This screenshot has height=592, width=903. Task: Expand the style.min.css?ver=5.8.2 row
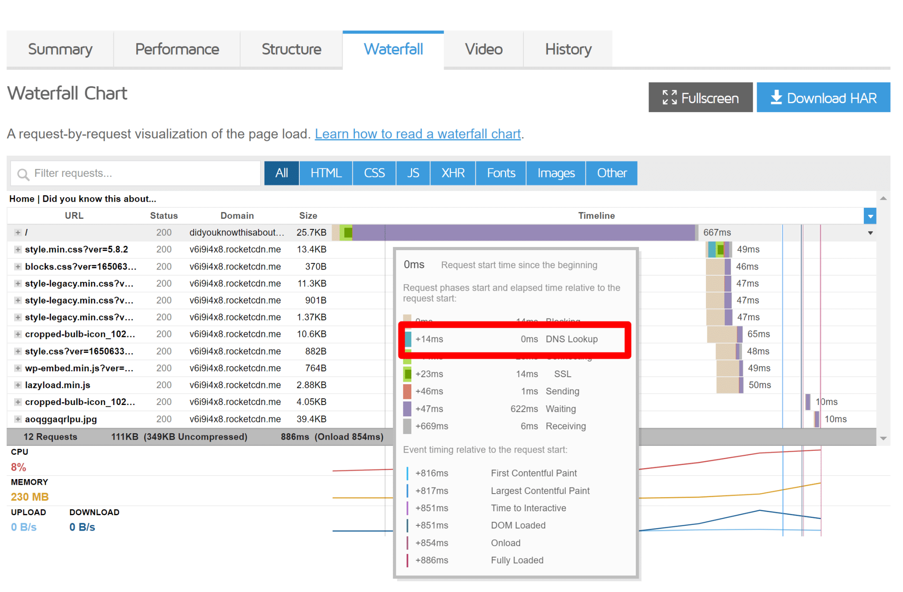(x=18, y=250)
